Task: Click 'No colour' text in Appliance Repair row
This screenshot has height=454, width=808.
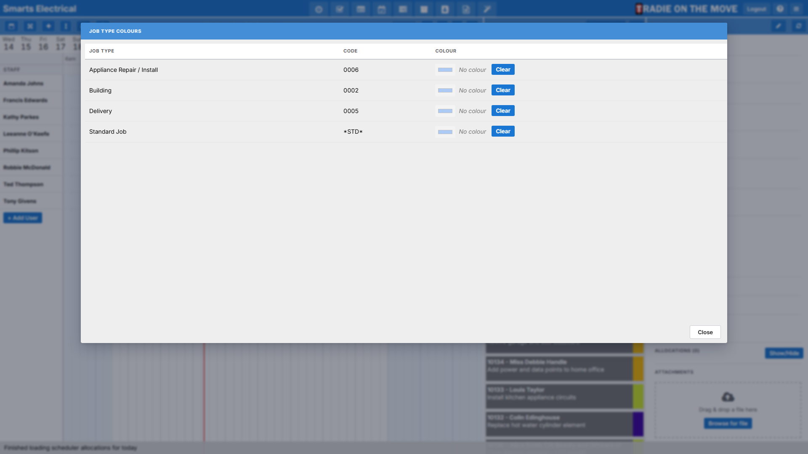Action: click(x=472, y=70)
